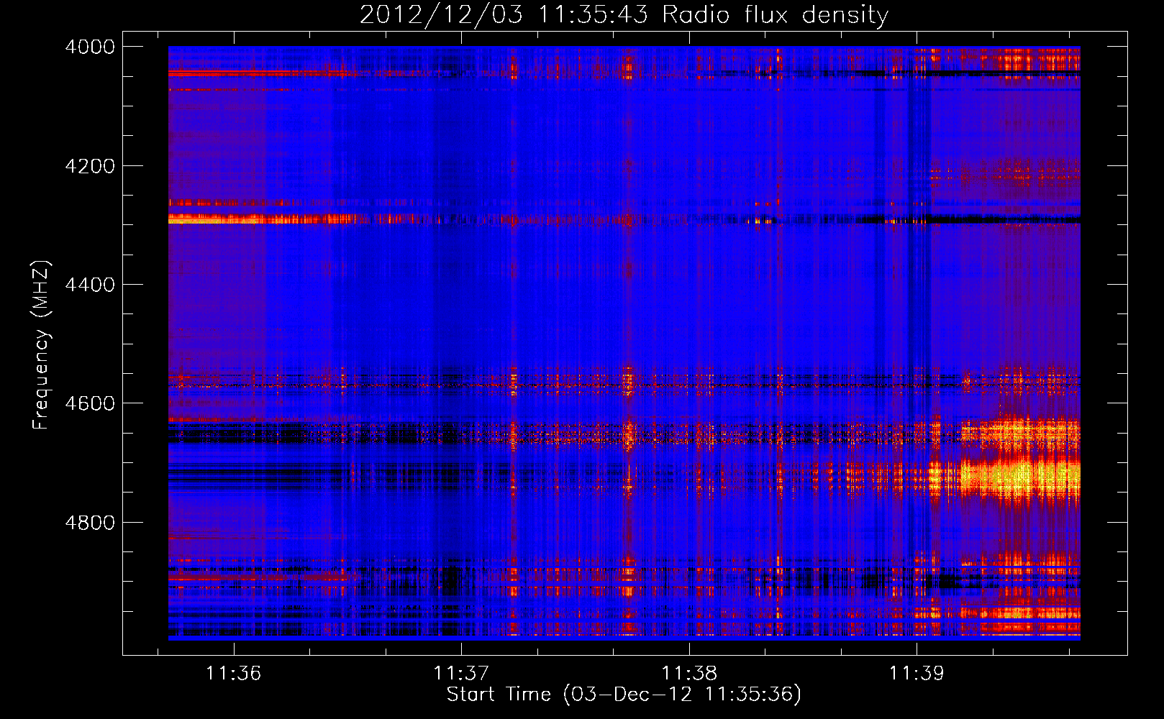Click the 'Frequency (MHZ)' axis title

point(42,345)
